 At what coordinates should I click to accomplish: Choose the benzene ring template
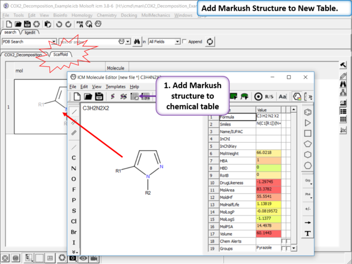(308, 112)
